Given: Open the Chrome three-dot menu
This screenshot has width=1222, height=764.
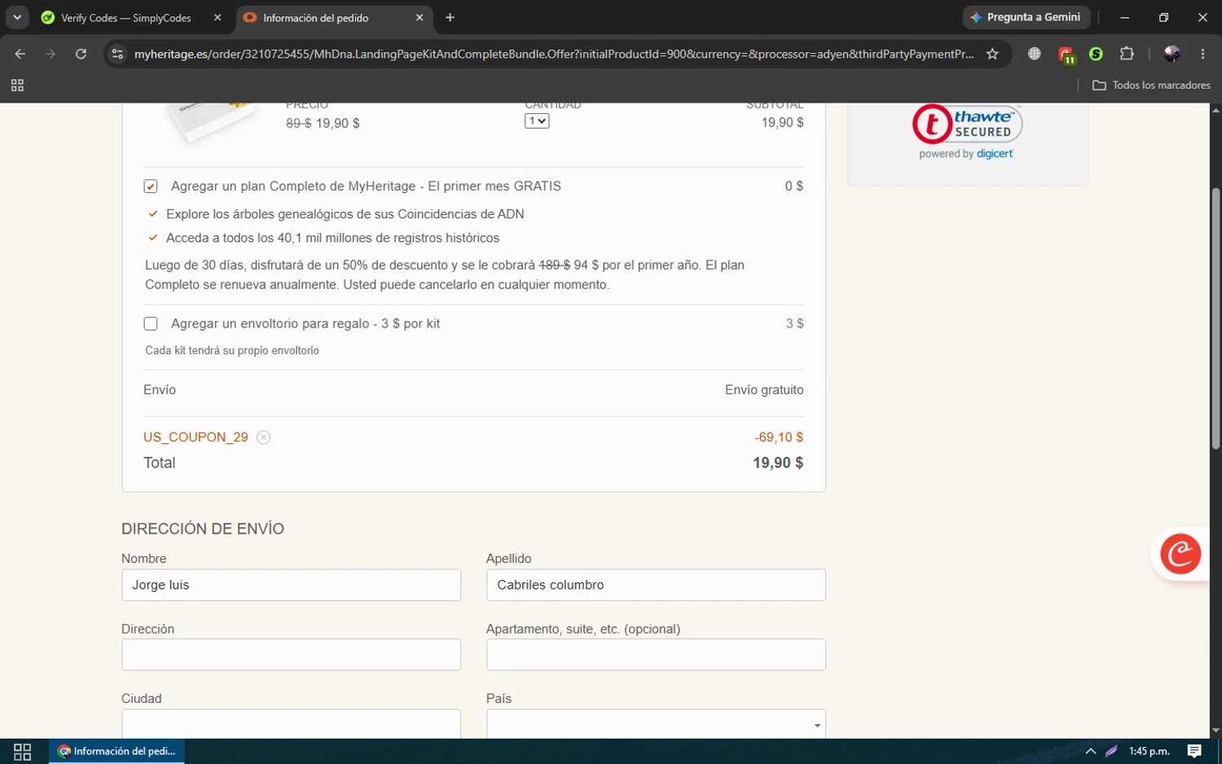Looking at the screenshot, I should pos(1202,54).
